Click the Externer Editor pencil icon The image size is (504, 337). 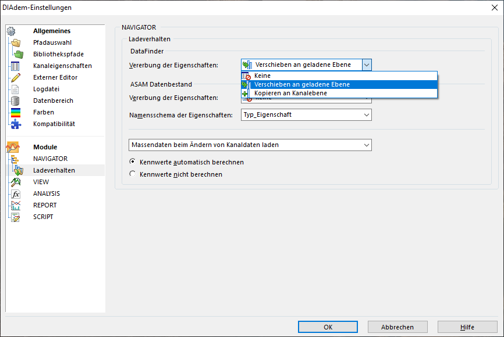tap(16, 77)
